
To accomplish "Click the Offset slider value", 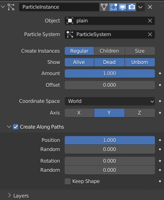I will [x=110, y=85].
